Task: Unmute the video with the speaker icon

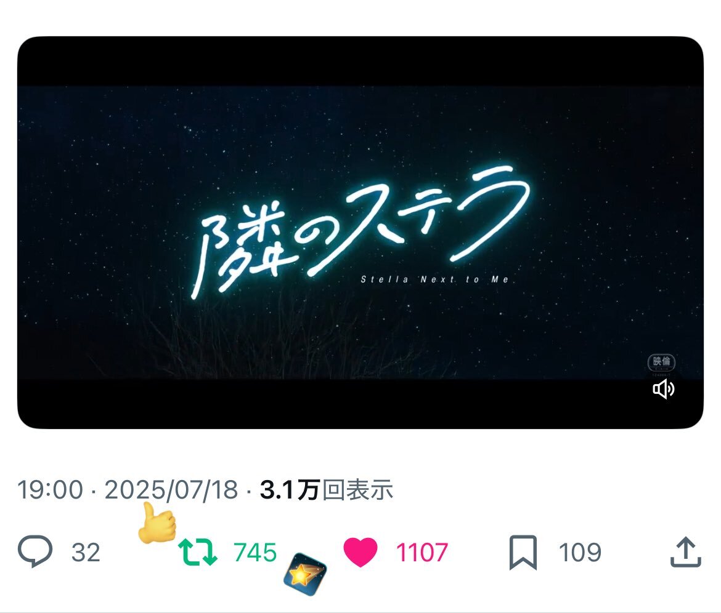Action: (664, 390)
